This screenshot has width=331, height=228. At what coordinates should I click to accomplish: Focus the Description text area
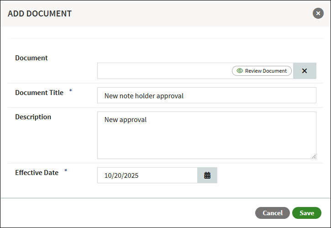[x=206, y=139]
